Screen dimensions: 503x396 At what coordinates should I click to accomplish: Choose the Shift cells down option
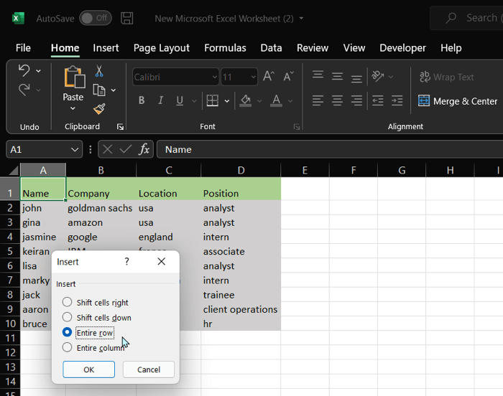pos(68,317)
